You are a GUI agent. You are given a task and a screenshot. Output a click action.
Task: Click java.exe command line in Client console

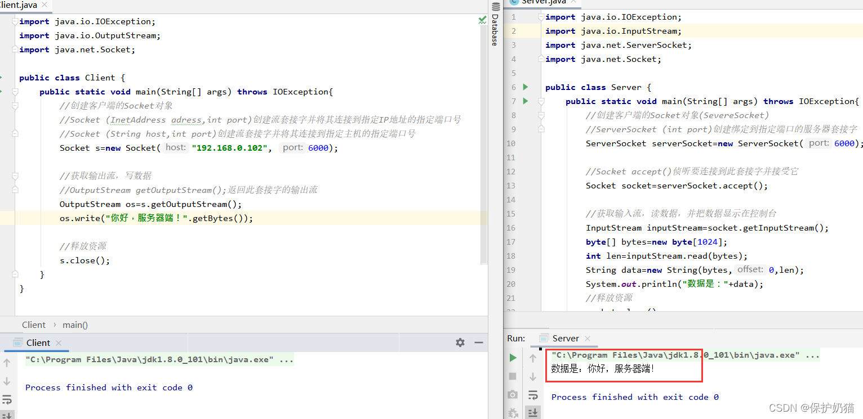coord(159,359)
